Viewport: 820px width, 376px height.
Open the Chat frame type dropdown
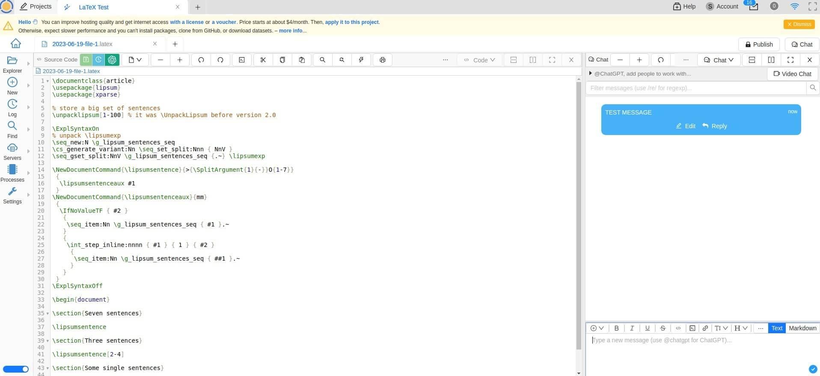coord(719,60)
